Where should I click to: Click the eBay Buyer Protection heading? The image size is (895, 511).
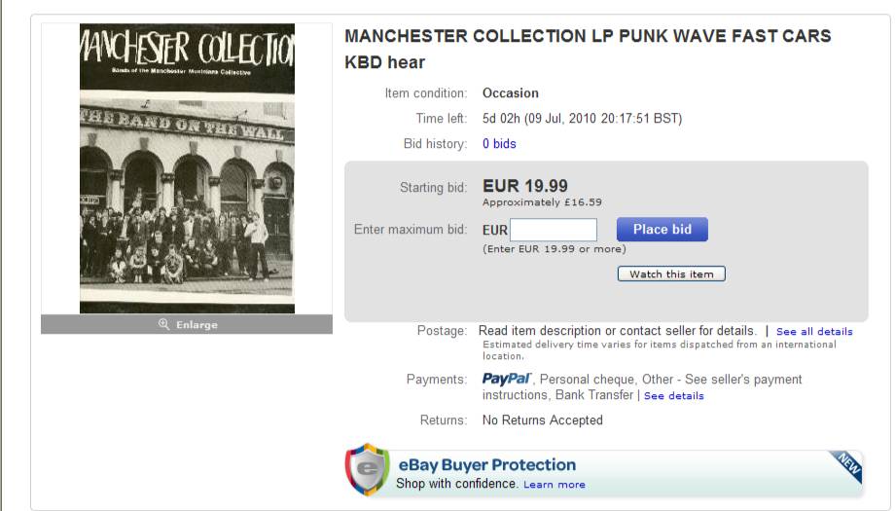point(486,464)
